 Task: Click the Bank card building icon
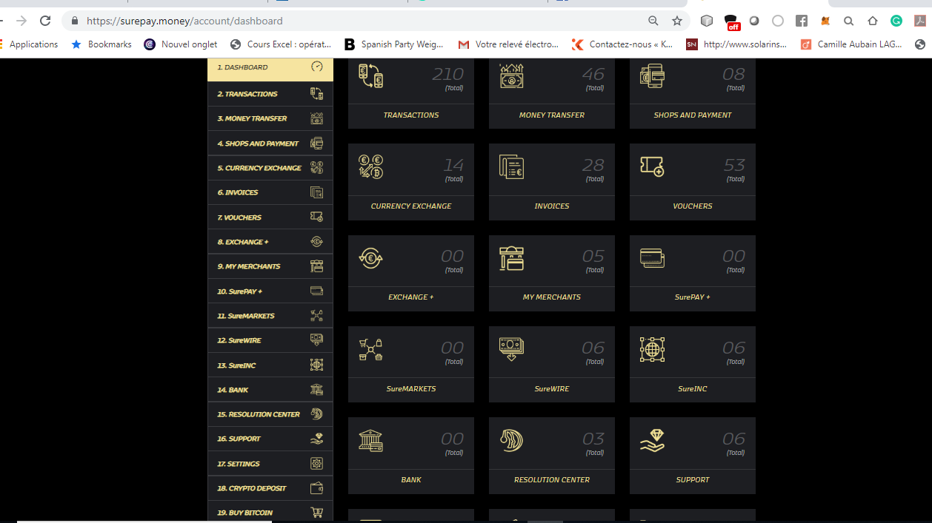pos(370,440)
